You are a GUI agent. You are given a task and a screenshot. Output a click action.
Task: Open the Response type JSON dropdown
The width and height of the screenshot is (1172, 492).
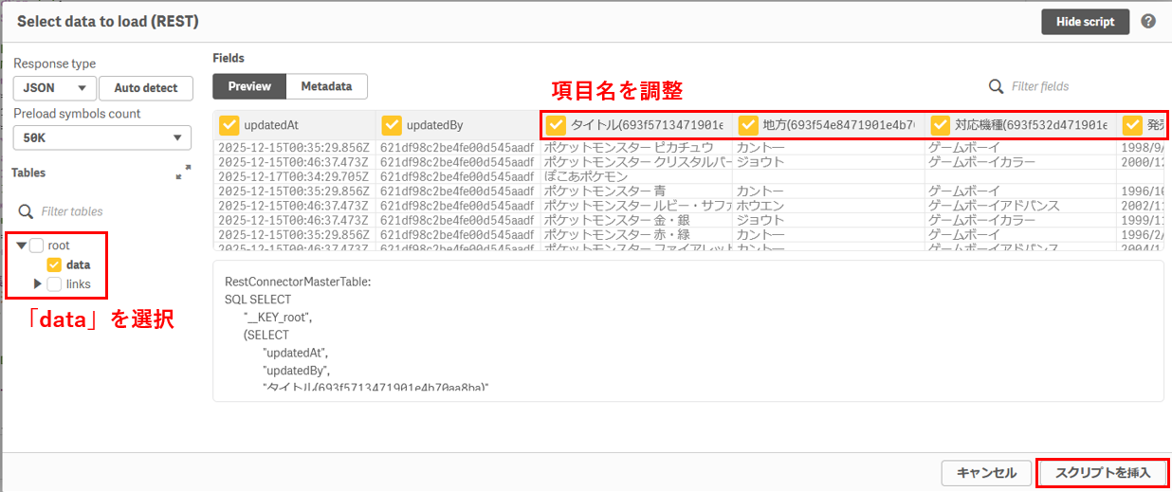[55, 88]
